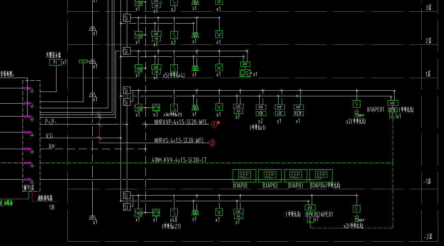
Task: Click the SB text below 消防接线箱
Action: click(52, 207)
